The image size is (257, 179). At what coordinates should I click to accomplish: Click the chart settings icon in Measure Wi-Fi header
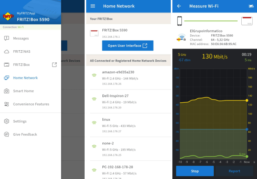251,6
